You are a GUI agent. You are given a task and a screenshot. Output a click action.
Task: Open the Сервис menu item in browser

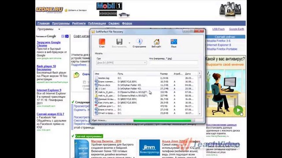point(114,23)
